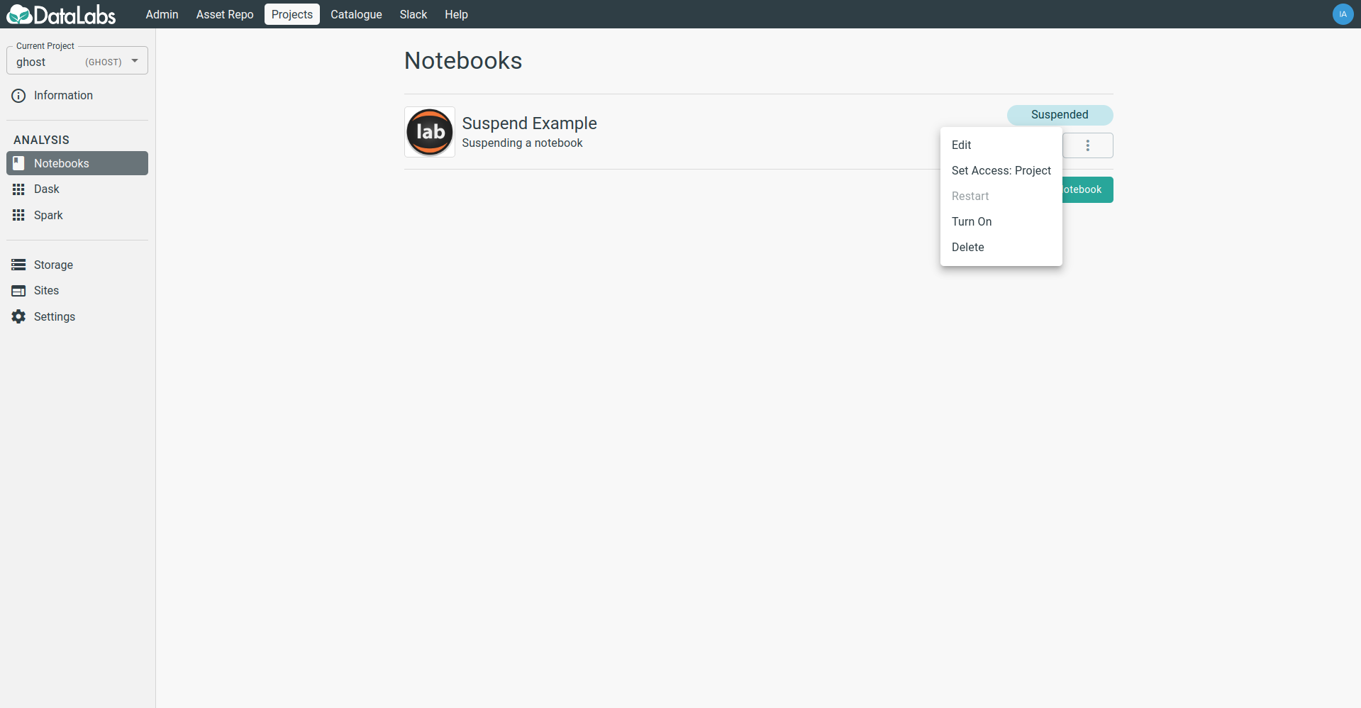Choose Edit from the notebook menu
This screenshot has width=1361, height=708.
[x=1001, y=145]
